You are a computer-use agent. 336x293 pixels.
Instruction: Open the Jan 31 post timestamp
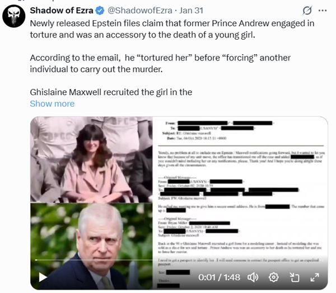pyautogui.click(x=191, y=11)
